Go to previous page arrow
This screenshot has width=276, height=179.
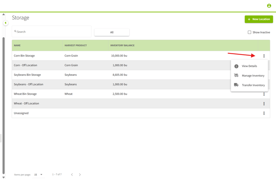click(72, 175)
